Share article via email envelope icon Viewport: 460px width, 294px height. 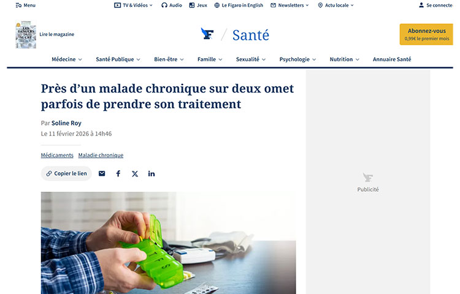coord(102,174)
